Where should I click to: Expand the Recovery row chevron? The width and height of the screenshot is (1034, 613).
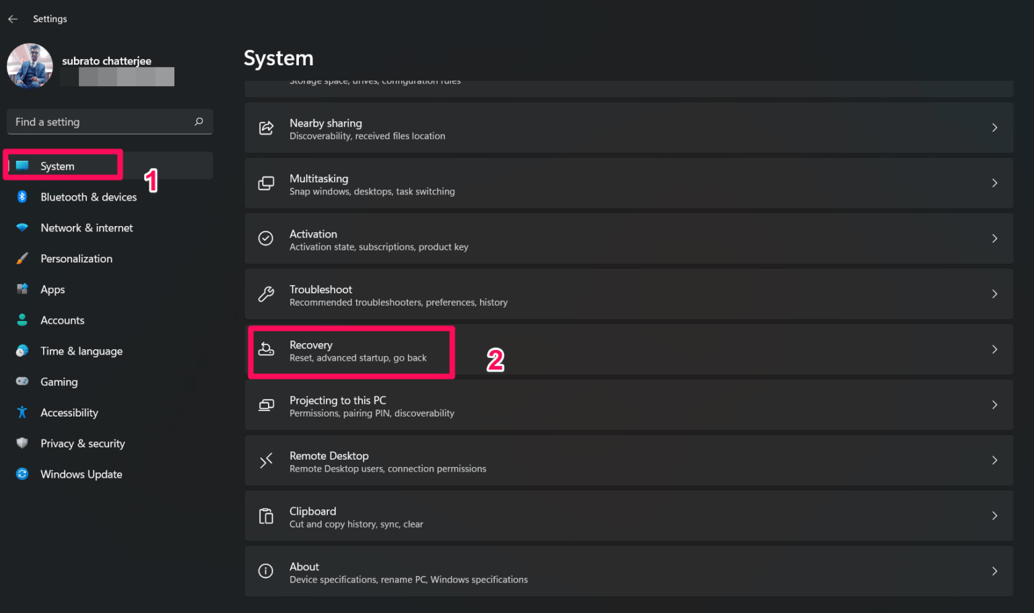click(994, 349)
